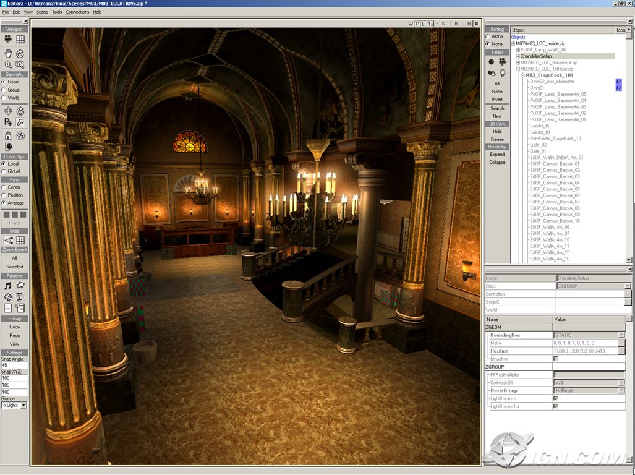Open the Gizmos Lights dropdown
Screen dimensions: 635x475
[x=23, y=405]
